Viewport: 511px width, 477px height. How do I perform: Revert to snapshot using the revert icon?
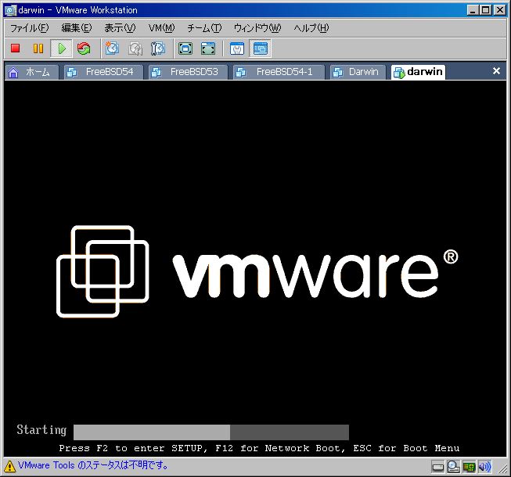point(135,48)
